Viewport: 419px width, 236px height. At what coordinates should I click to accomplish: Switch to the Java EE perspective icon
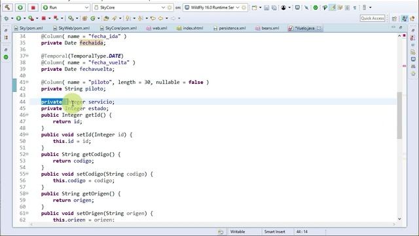[x=405, y=18]
